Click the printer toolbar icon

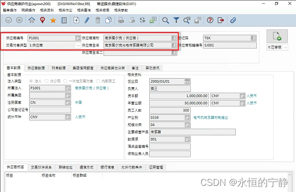(121, 20)
